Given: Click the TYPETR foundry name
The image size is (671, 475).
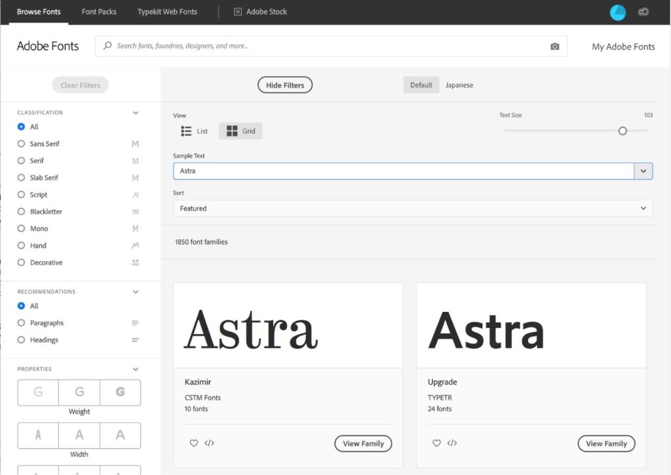Looking at the screenshot, I should (440, 398).
